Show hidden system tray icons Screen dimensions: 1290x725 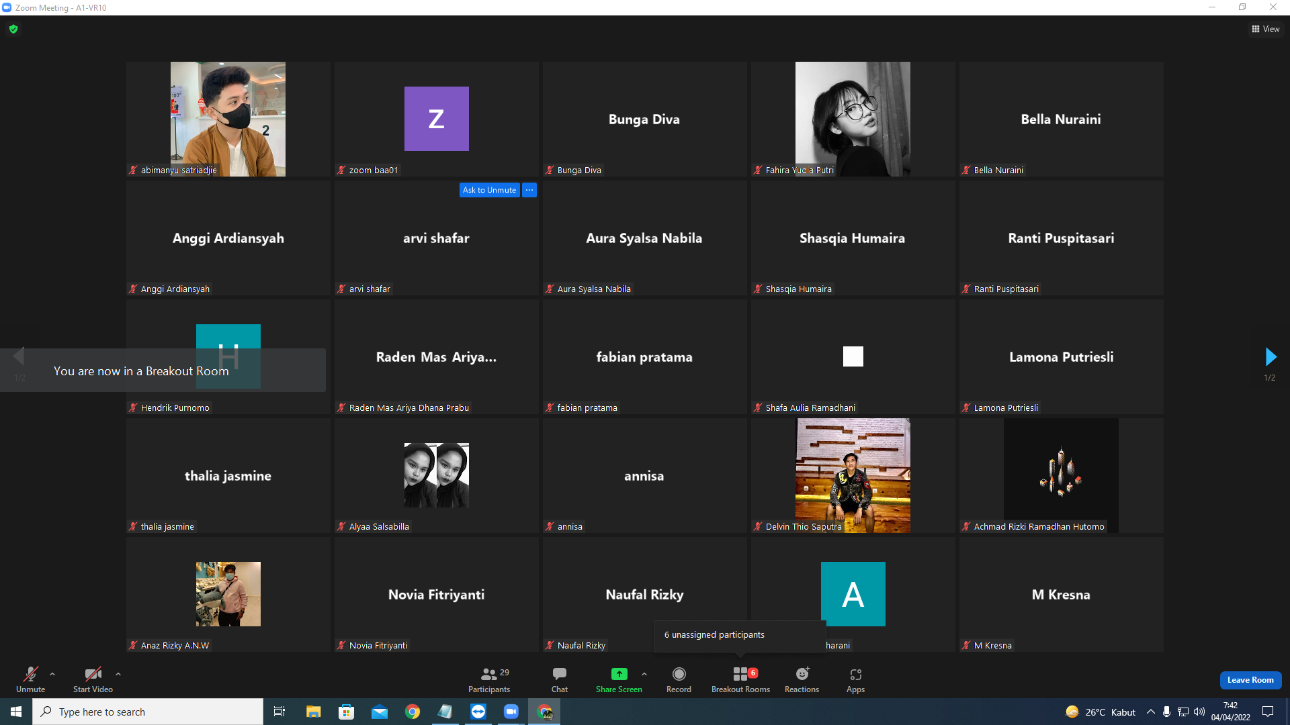point(1151,712)
